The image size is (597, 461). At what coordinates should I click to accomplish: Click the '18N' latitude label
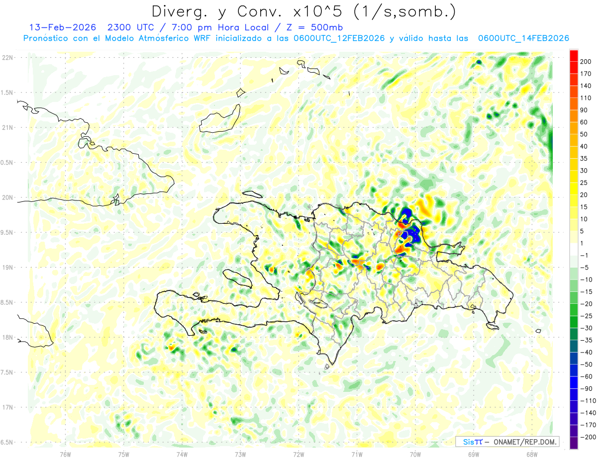pyautogui.click(x=7, y=337)
